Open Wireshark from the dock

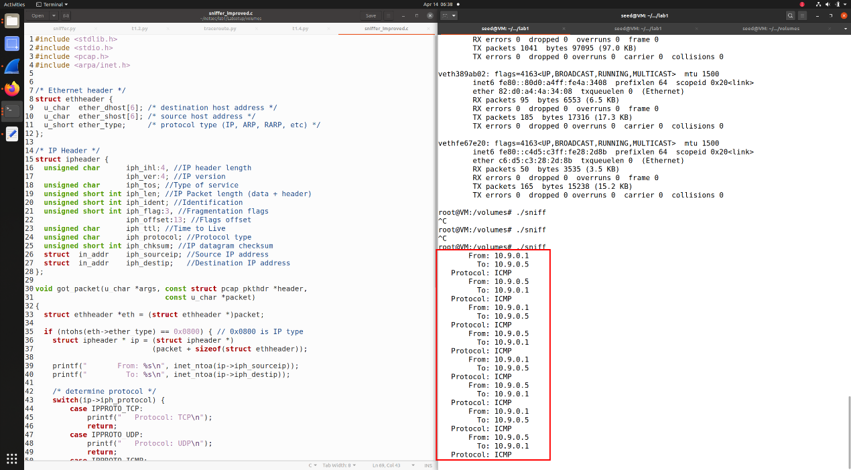[x=12, y=66]
